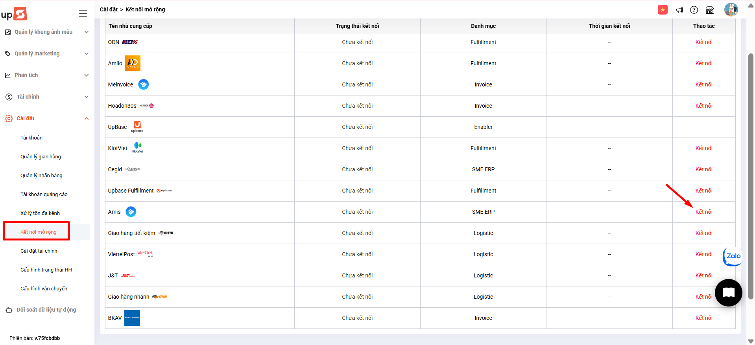Click the user avatar profile picture
The width and height of the screenshot is (755, 345).
731,9
